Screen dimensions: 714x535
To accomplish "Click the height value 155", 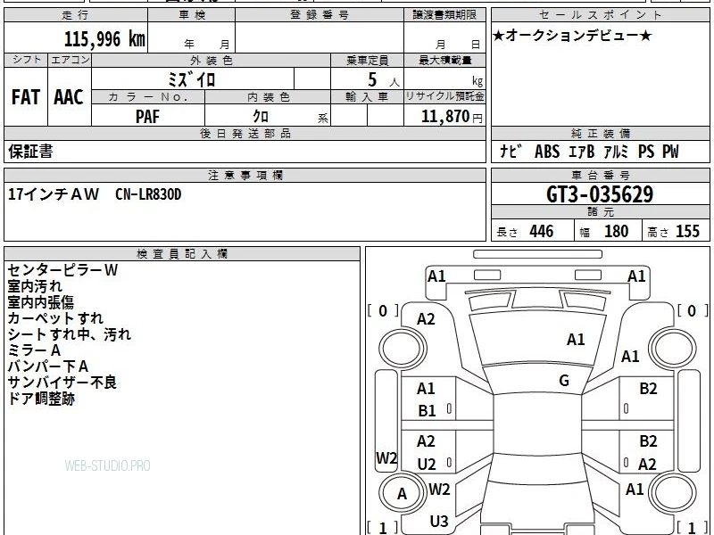I will 687,231.
